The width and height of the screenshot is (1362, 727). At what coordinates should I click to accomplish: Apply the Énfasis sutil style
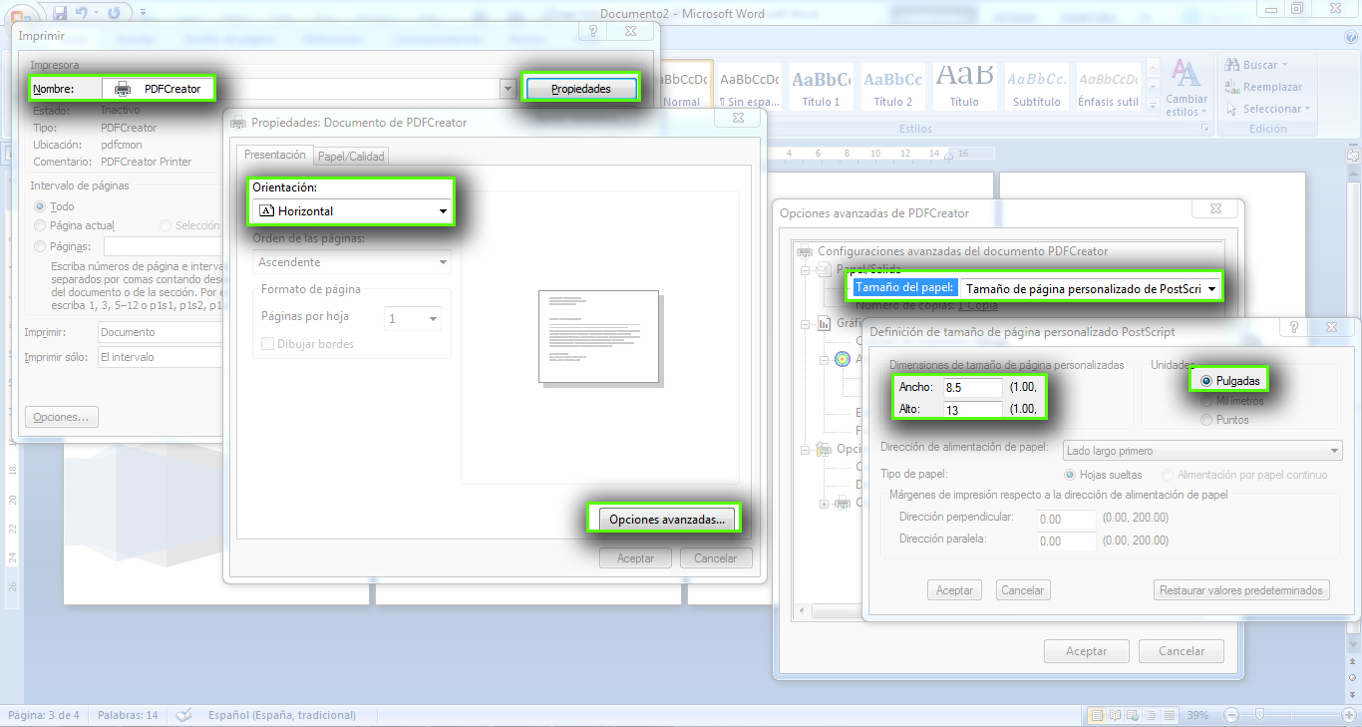point(1109,86)
